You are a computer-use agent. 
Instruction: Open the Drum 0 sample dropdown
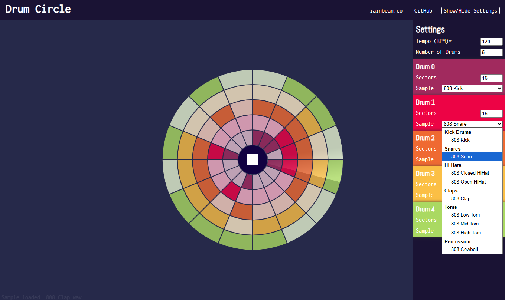coord(472,88)
